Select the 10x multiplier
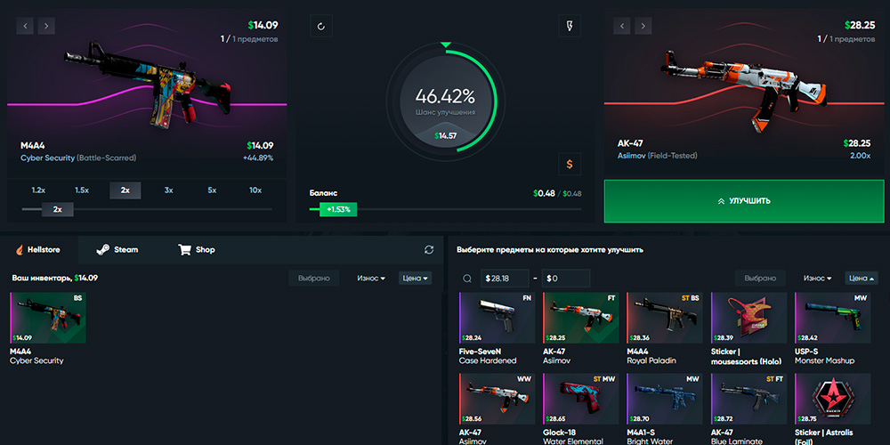 tap(255, 190)
